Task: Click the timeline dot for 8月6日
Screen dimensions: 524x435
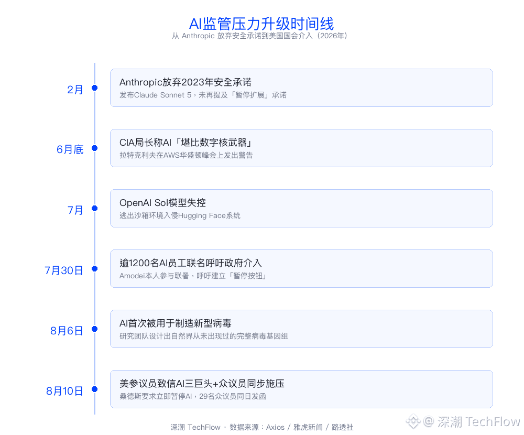Action: click(94, 329)
